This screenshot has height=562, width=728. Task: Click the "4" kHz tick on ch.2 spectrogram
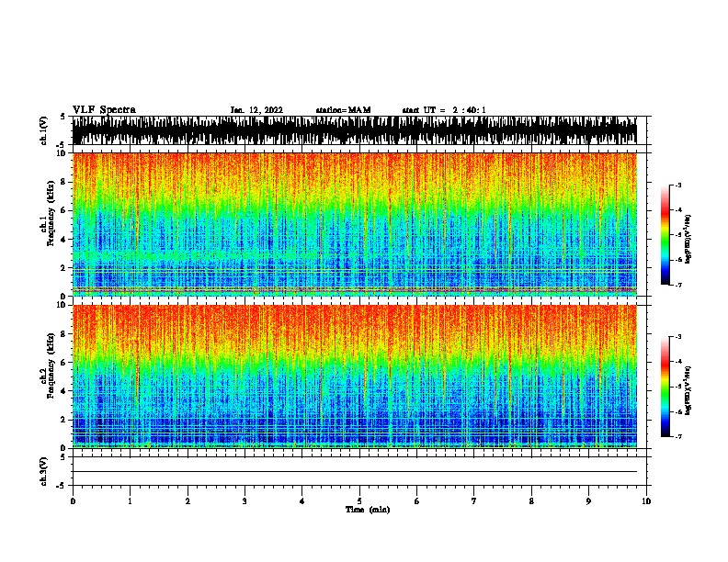click(x=64, y=391)
